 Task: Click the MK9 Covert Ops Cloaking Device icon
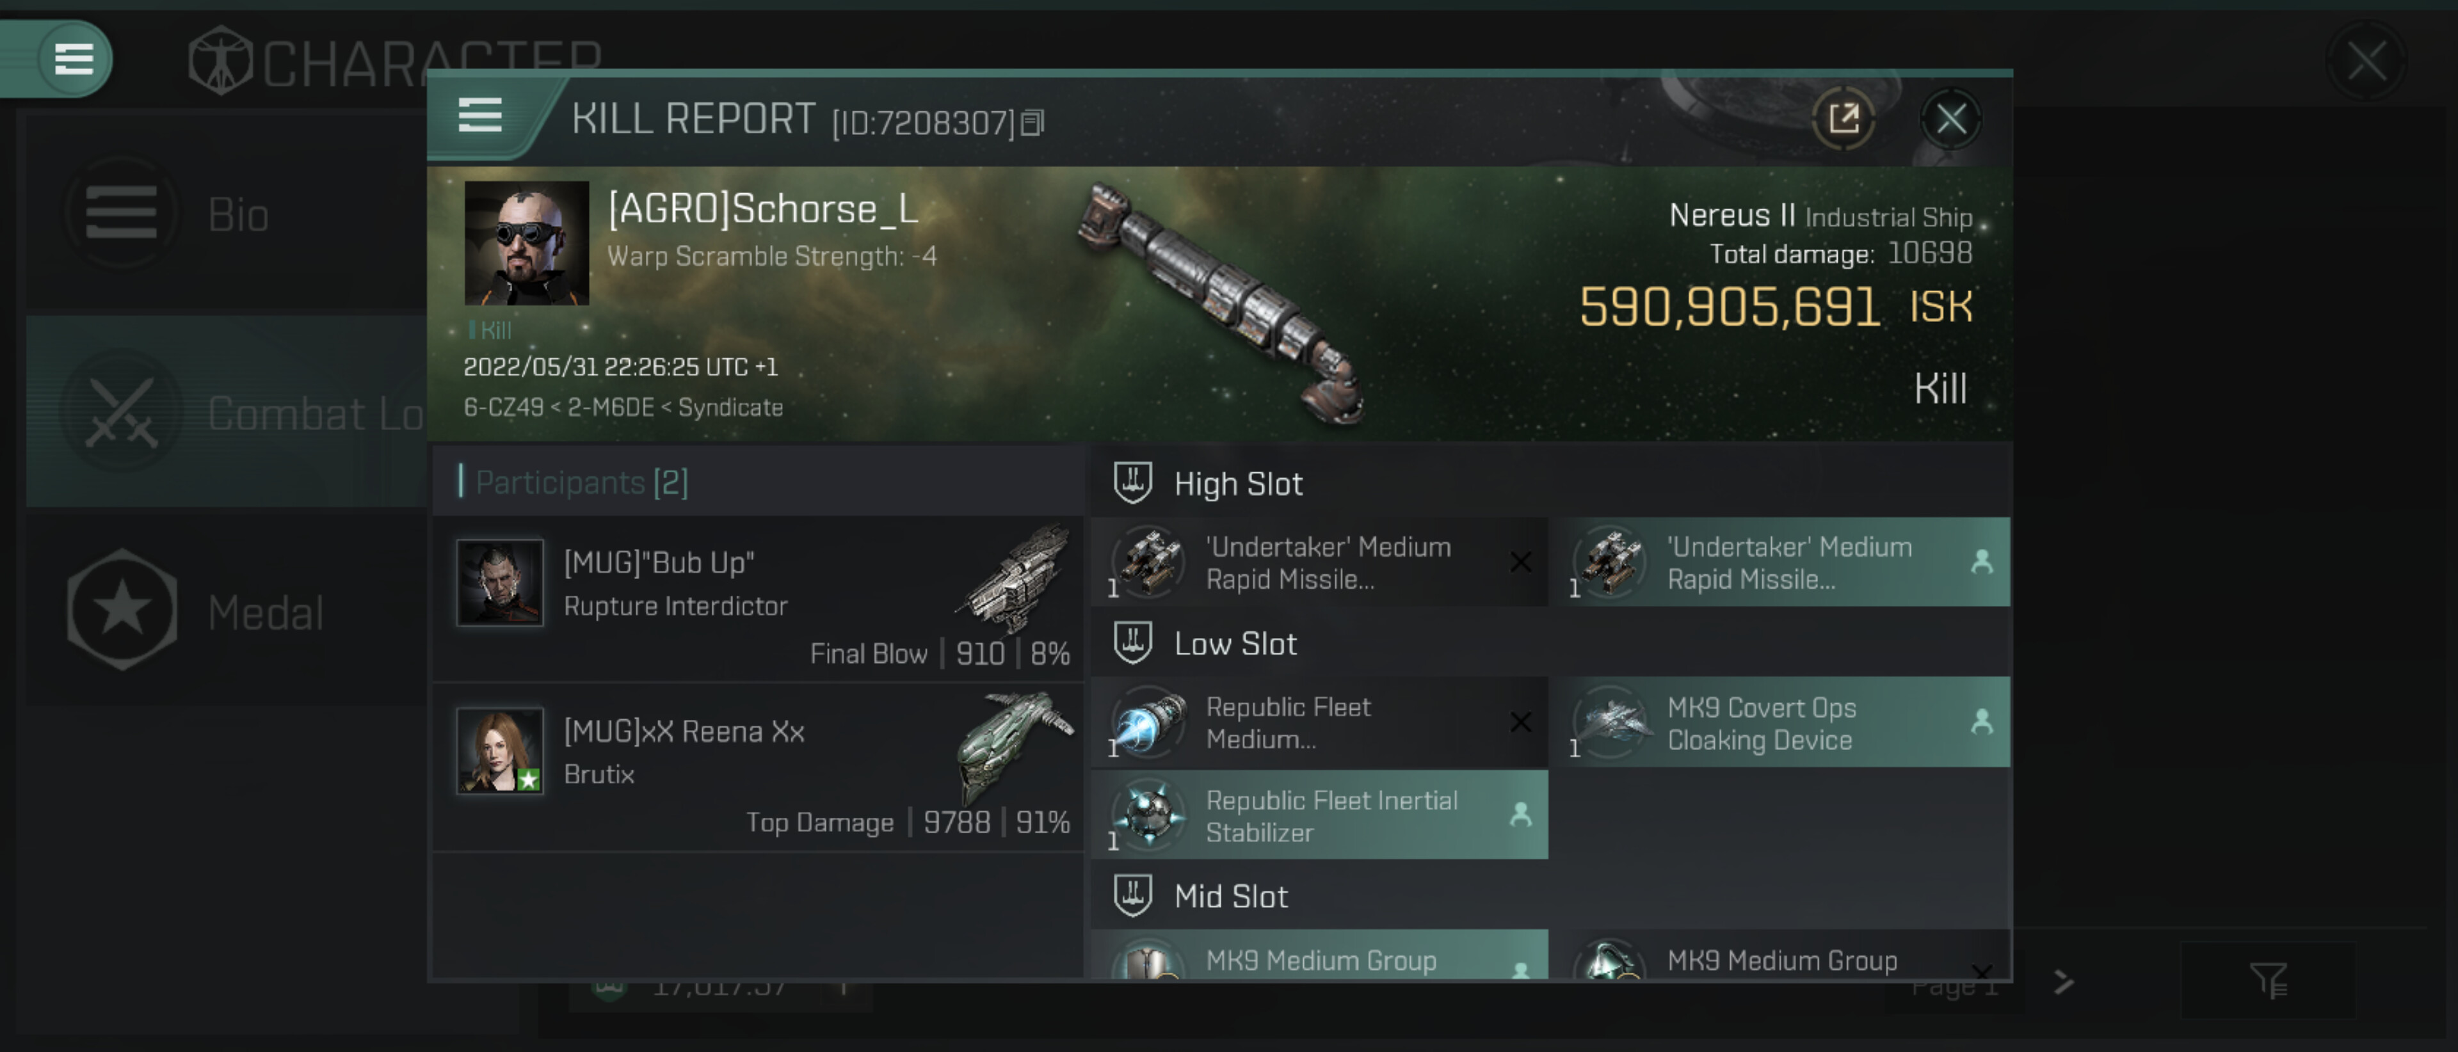coord(1612,723)
